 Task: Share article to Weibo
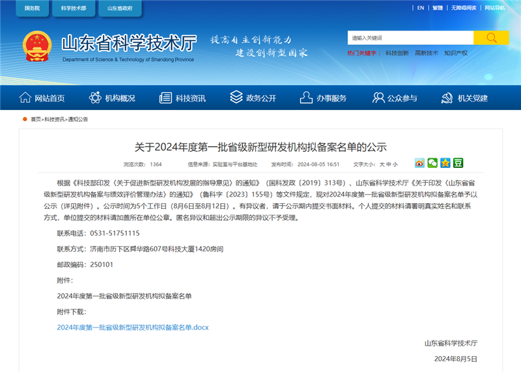[420, 163]
